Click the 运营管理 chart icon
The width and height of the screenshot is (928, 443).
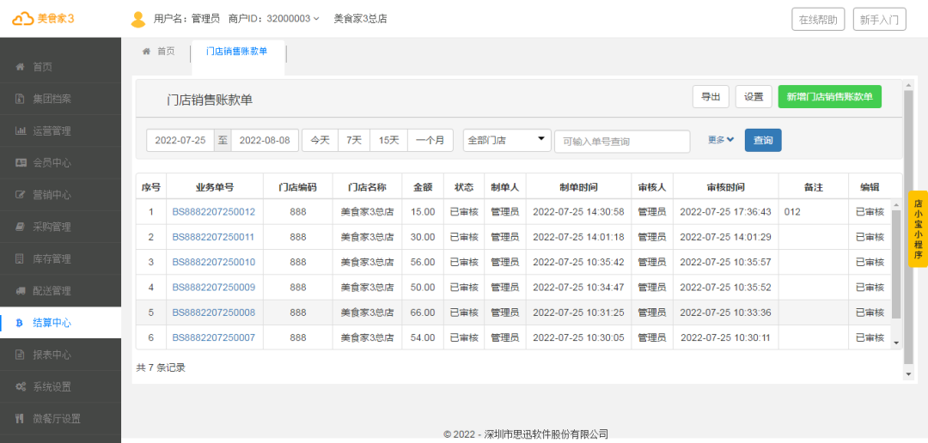[20, 130]
